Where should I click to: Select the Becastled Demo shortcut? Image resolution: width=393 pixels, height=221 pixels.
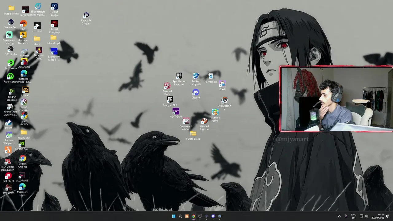tap(39, 53)
